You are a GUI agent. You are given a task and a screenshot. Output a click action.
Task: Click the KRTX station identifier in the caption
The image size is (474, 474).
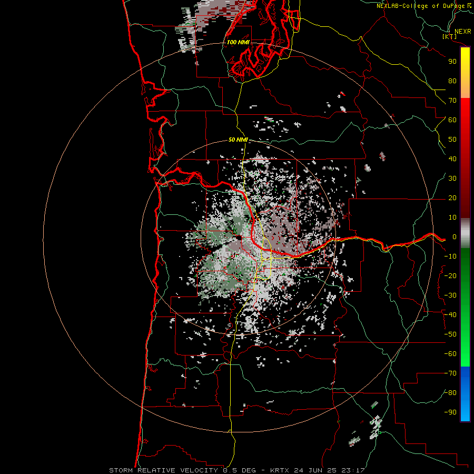point(280,470)
